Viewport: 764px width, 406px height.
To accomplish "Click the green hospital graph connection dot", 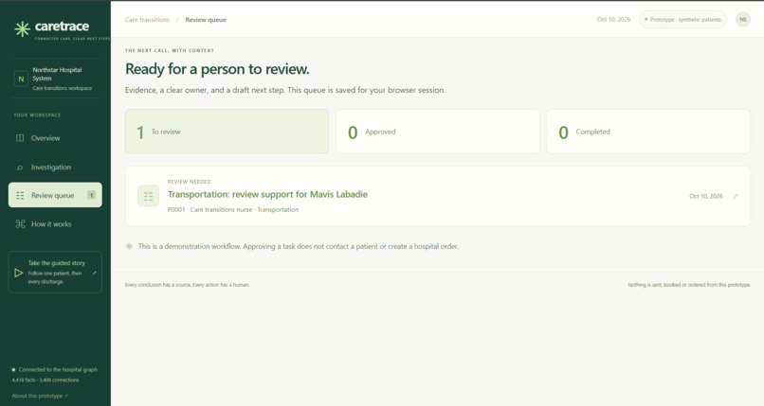I will [13, 370].
